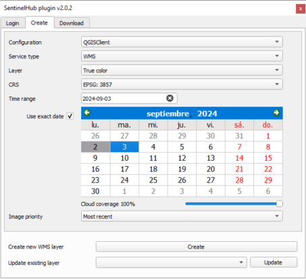Screen dimensions: 306x279
Task: Select Saturday September 7 in the calendar
Action: [239, 147]
